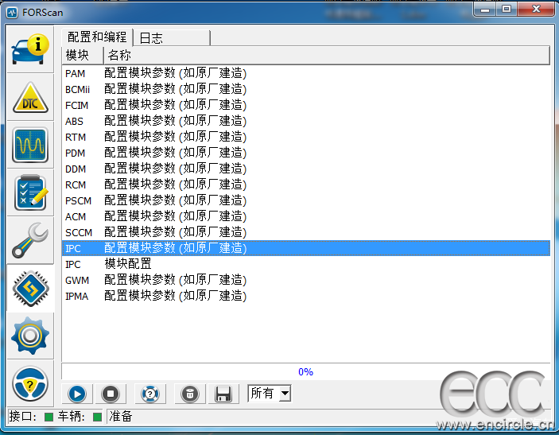Image resolution: width=559 pixels, height=435 pixels.
Task: Click the lifebuoy help button
Action: [x=150, y=394]
